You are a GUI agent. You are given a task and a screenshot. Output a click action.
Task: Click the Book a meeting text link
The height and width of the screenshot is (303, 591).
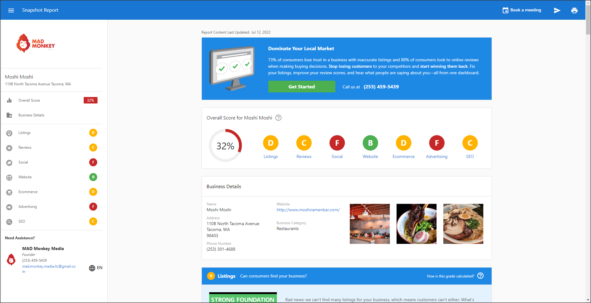(x=525, y=10)
